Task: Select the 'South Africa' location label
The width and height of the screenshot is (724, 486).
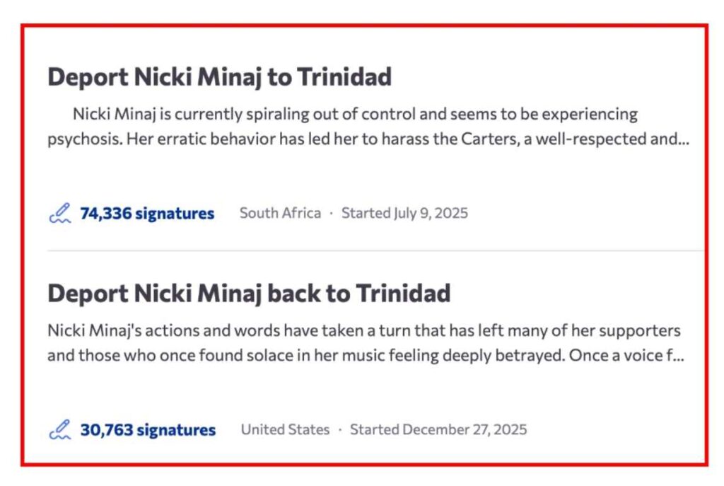Action: pyautogui.click(x=280, y=212)
